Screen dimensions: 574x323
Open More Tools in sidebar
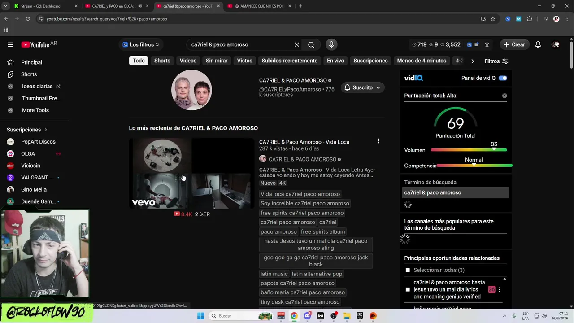click(x=35, y=110)
